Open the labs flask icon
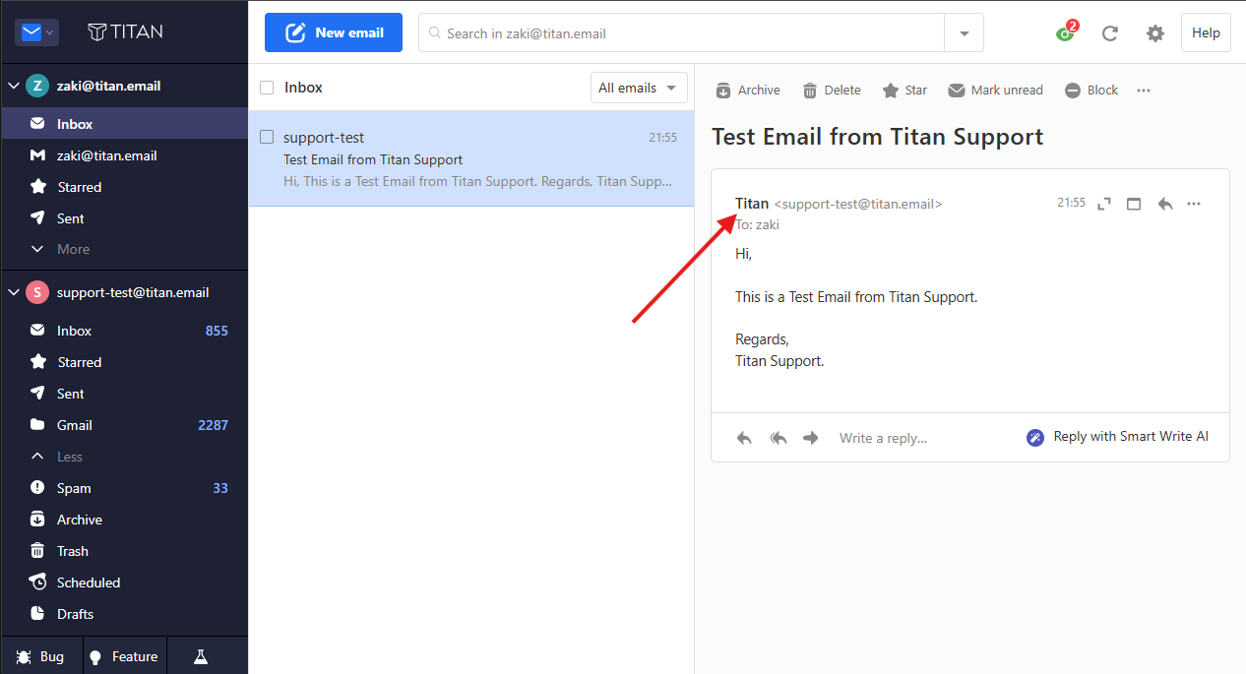The width and height of the screenshot is (1246, 674). coord(201,656)
